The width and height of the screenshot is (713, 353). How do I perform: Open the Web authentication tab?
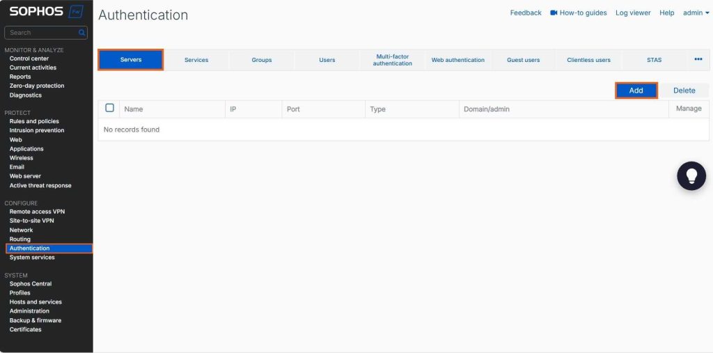[458, 60]
